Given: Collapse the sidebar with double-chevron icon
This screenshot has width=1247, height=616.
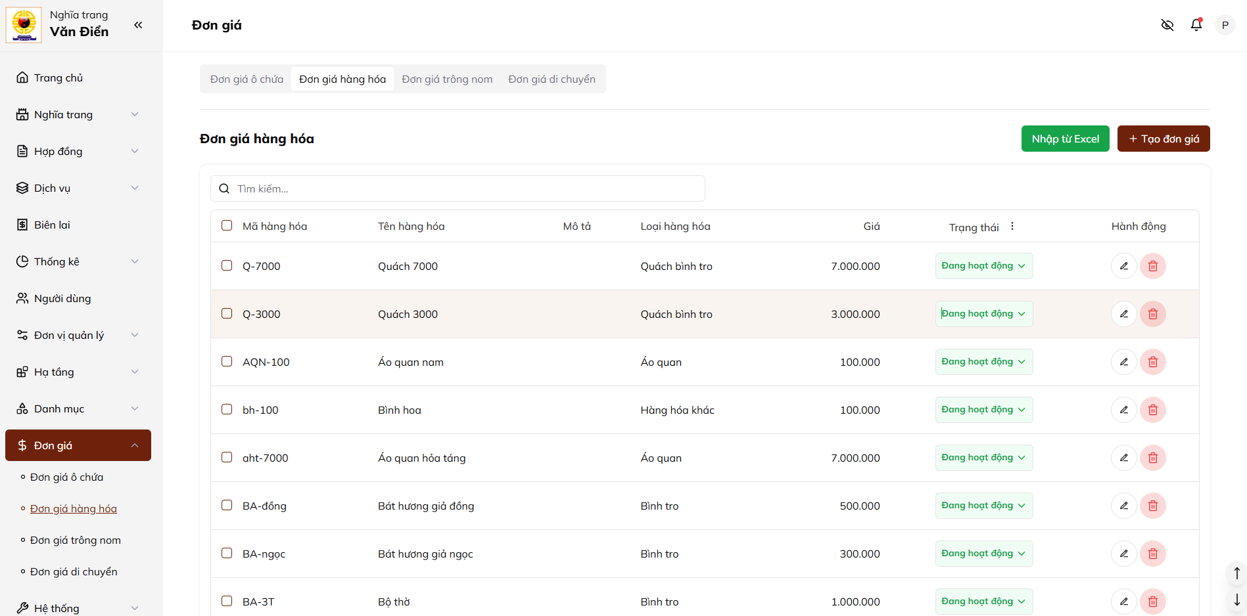Looking at the screenshot, I should coord(138,25).
